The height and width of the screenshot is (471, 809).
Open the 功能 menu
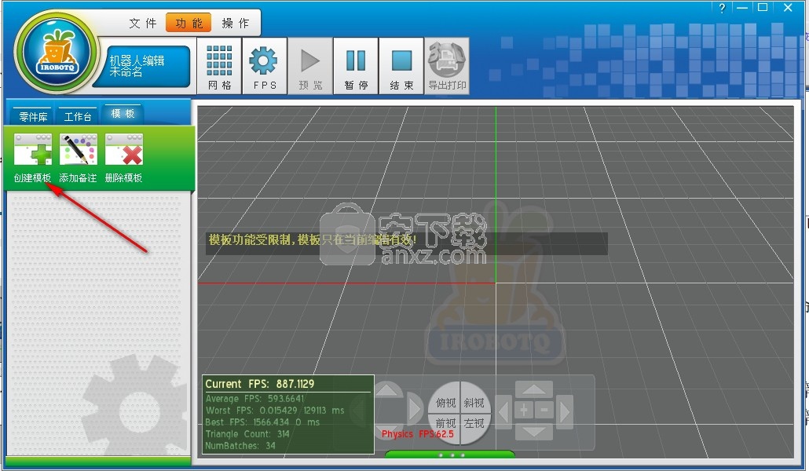(x=189, y=23)
